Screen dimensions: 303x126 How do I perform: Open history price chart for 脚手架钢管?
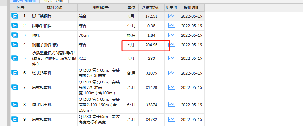171,16
